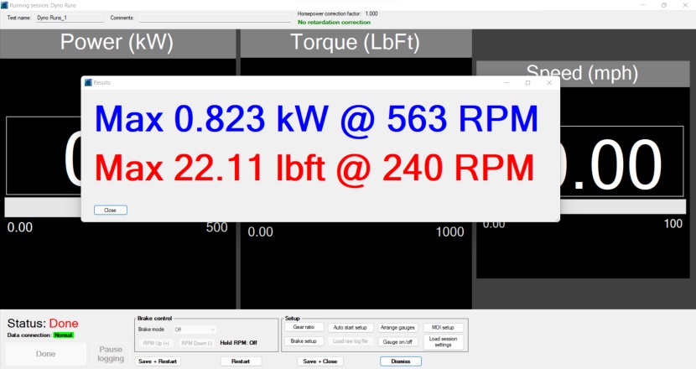
Task: Click the Pause logging button
Action: coord(111,354)
